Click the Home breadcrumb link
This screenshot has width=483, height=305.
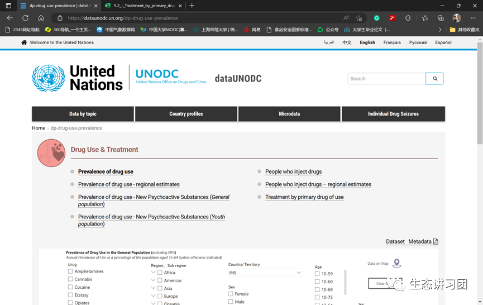(39, 128)
